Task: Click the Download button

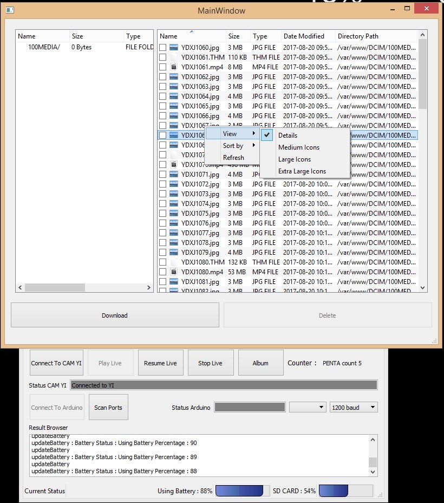Action: pos(115,315)
